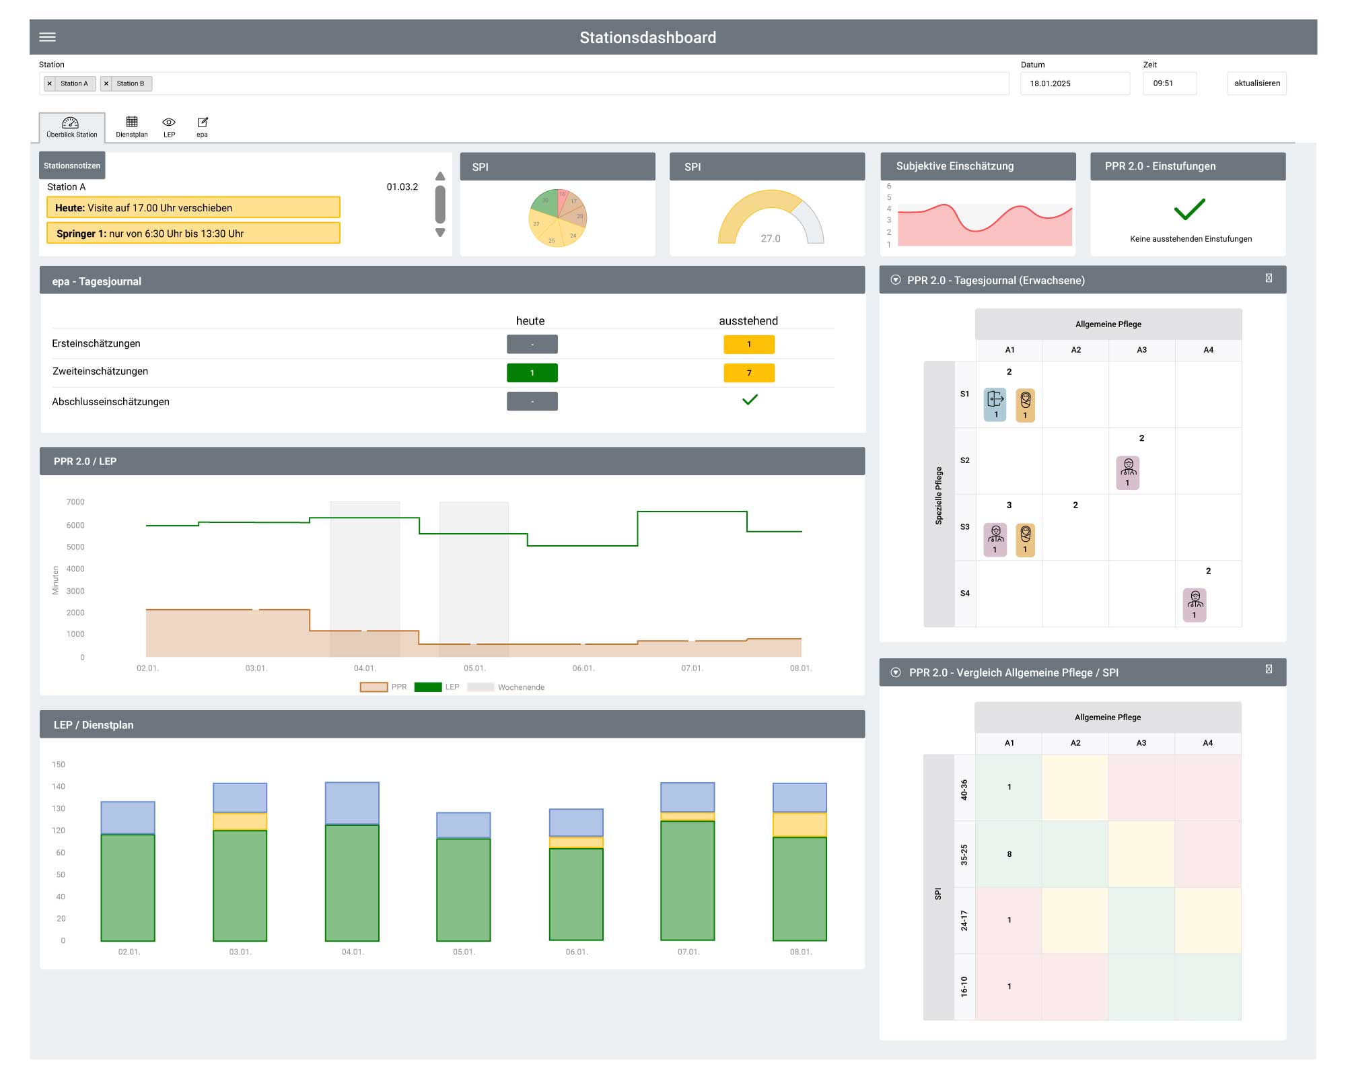The height and width of the screenshot is (1081, 1348).
Task: Click the Datum field showing 18.01.2025
Action: tap(1074, 83)
